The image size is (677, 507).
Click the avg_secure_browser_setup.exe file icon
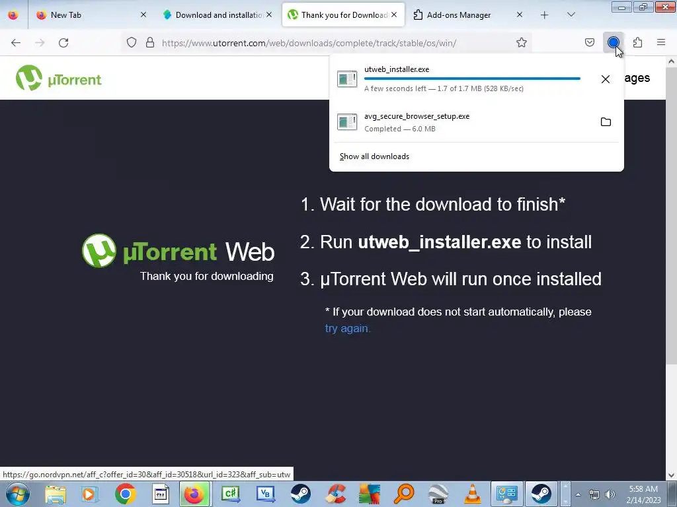[347, 122]
